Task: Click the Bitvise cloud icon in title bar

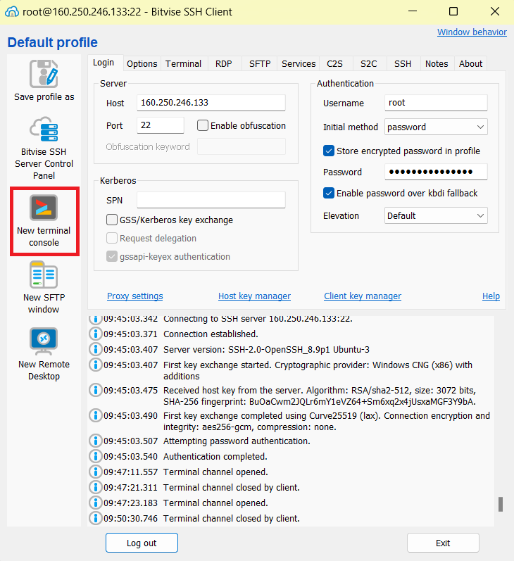Action: pos(12,12)
